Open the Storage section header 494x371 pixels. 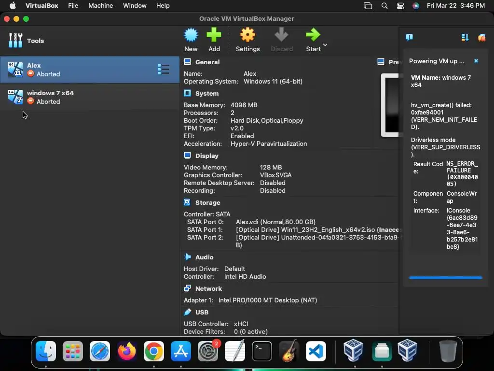click(207, 203)
